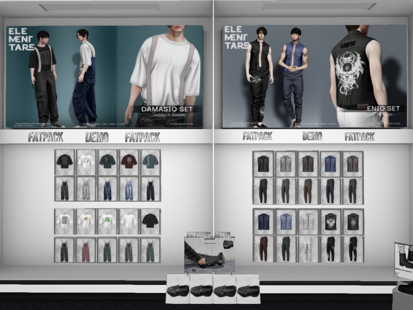Select the white tee with green graphic

(x=107, y=222)
